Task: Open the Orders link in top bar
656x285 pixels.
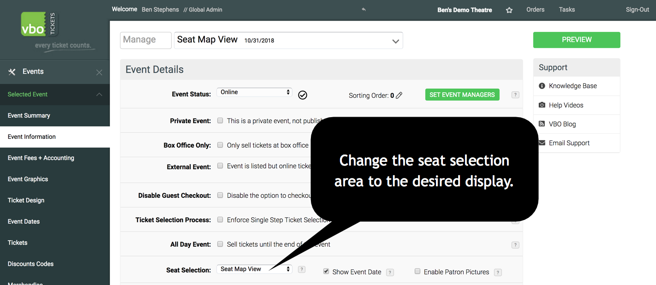Action: pyautogui.click(x=535, y=9)
